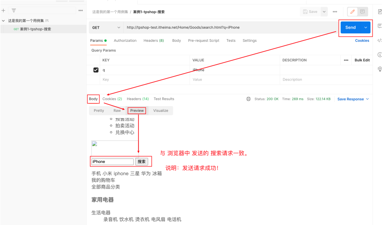This screenshot has height=225, width=387.
Task: Click breadcrumb 这是我的第一个用例集
Action: click(x=110, y=12)
